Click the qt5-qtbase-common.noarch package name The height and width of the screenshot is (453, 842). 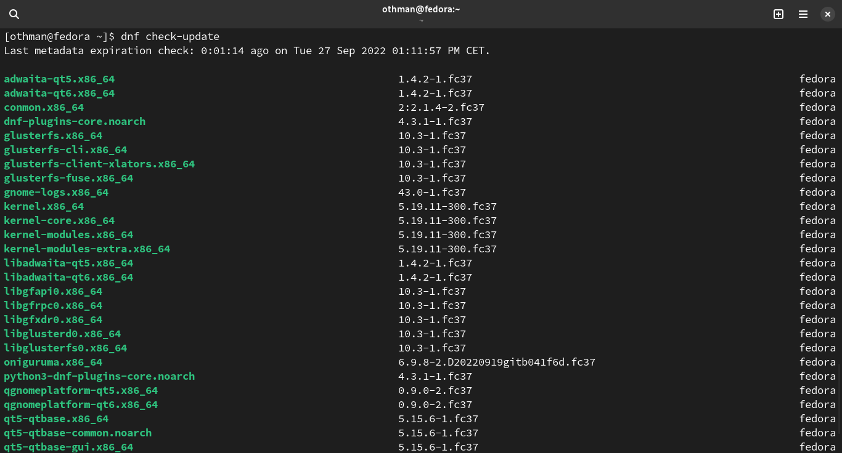pos(78,433)
